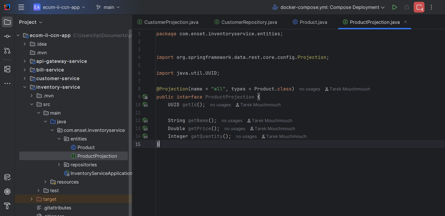Viewport: 445px width, 216px height.
Task: Expand the repositories folder
Action: tap(59, 165)
